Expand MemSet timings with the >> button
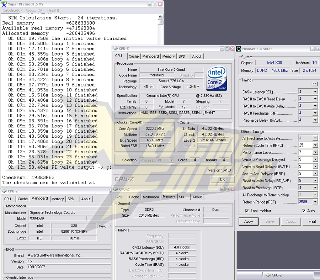The width and height of the screenshot is (320, 280). click(x=315, y=84)
